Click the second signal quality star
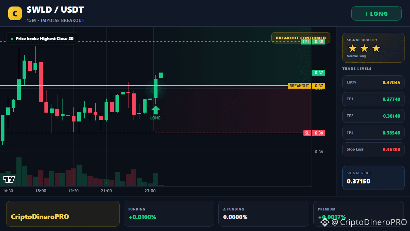The height and width of the screenshot is (231, 410). pos(364,48)
